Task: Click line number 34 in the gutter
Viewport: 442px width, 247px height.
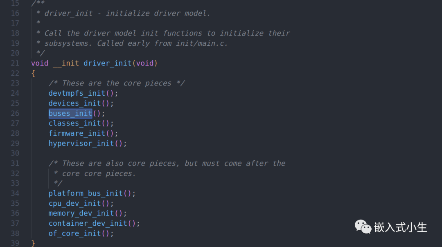Action: [15, 193]
